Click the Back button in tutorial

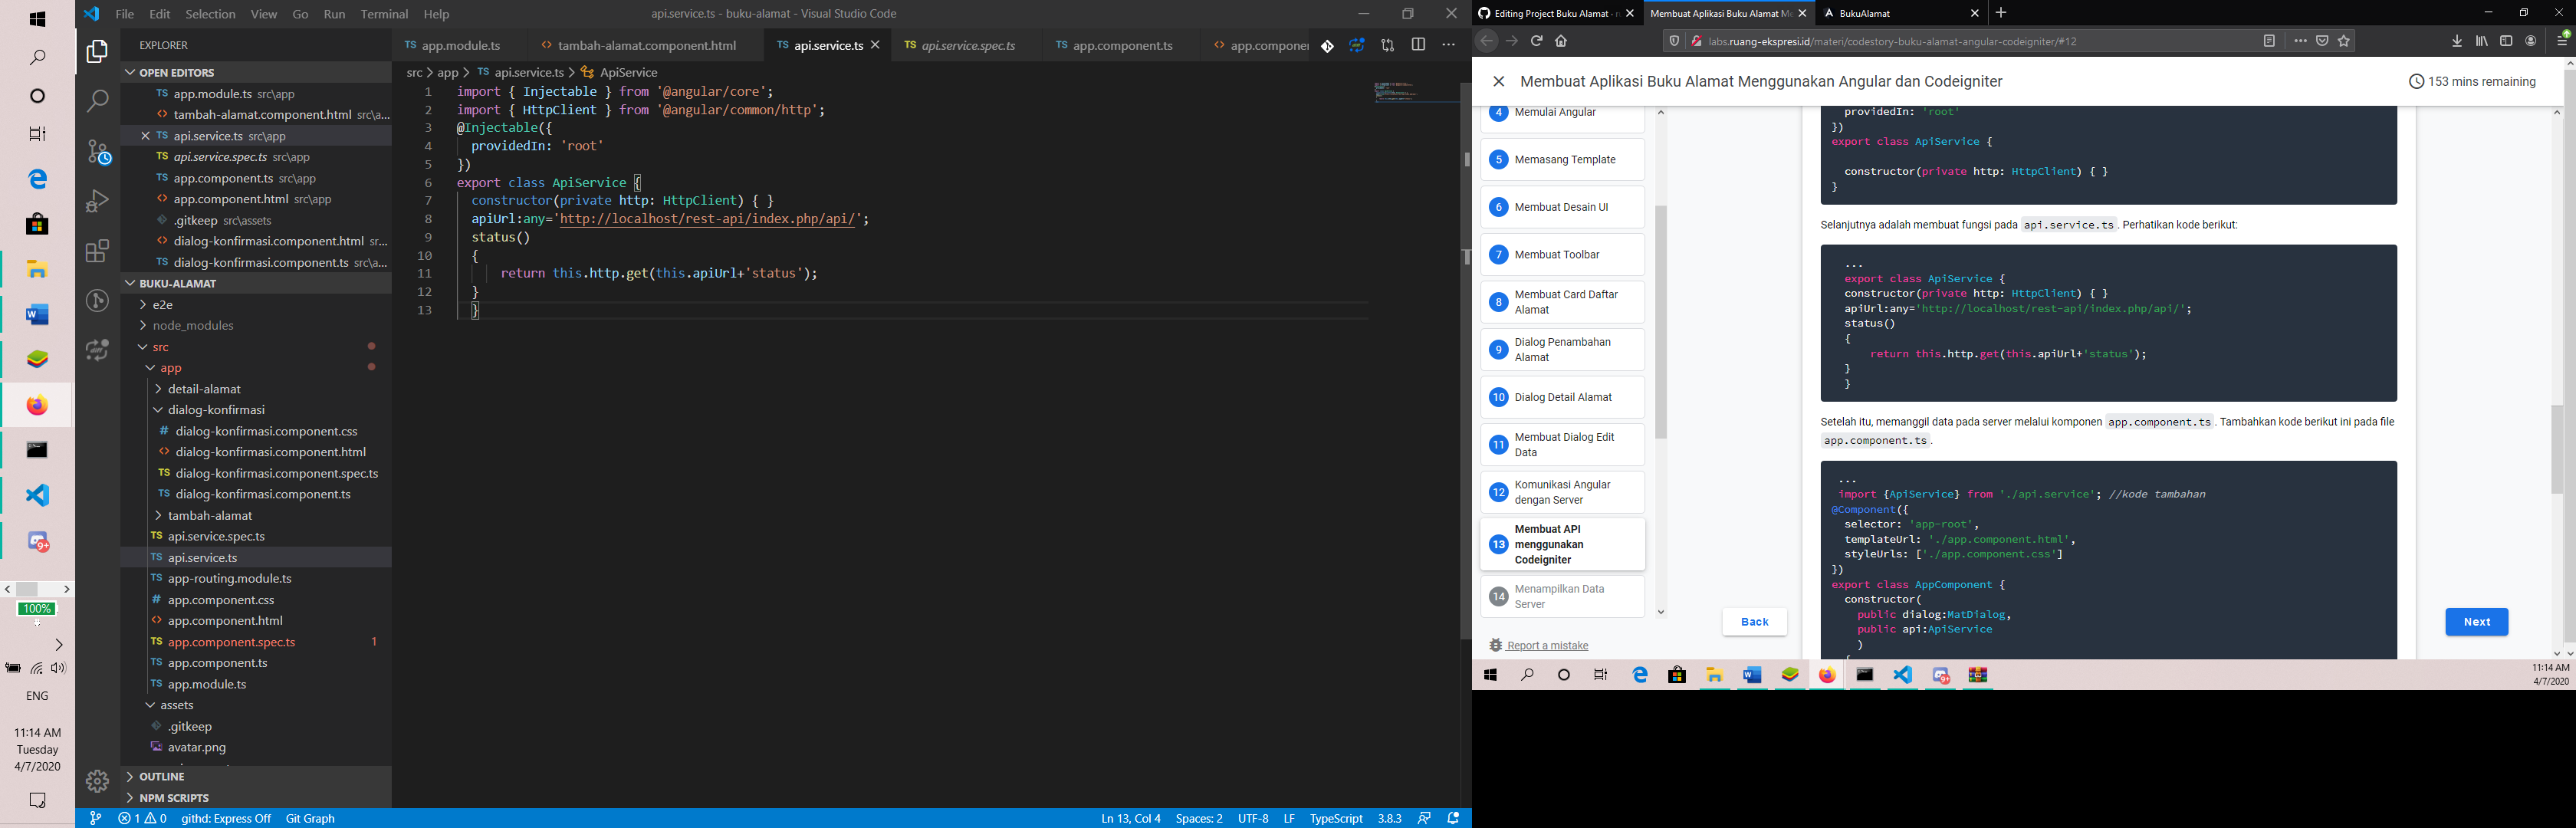(x=1754, y=622)
